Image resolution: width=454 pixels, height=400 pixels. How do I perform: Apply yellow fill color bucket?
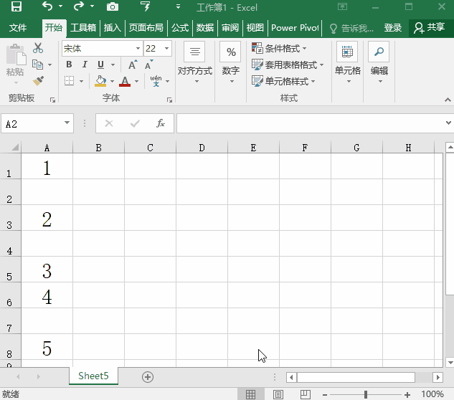coord(100,81)
